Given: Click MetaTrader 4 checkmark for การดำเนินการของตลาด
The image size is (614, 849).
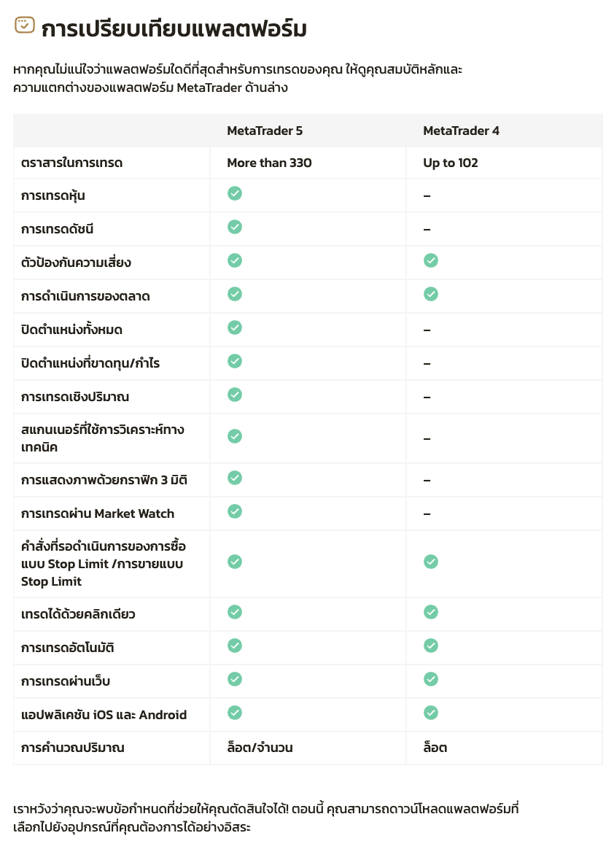Looking at the screenshot, I should [x=431, y=294].
